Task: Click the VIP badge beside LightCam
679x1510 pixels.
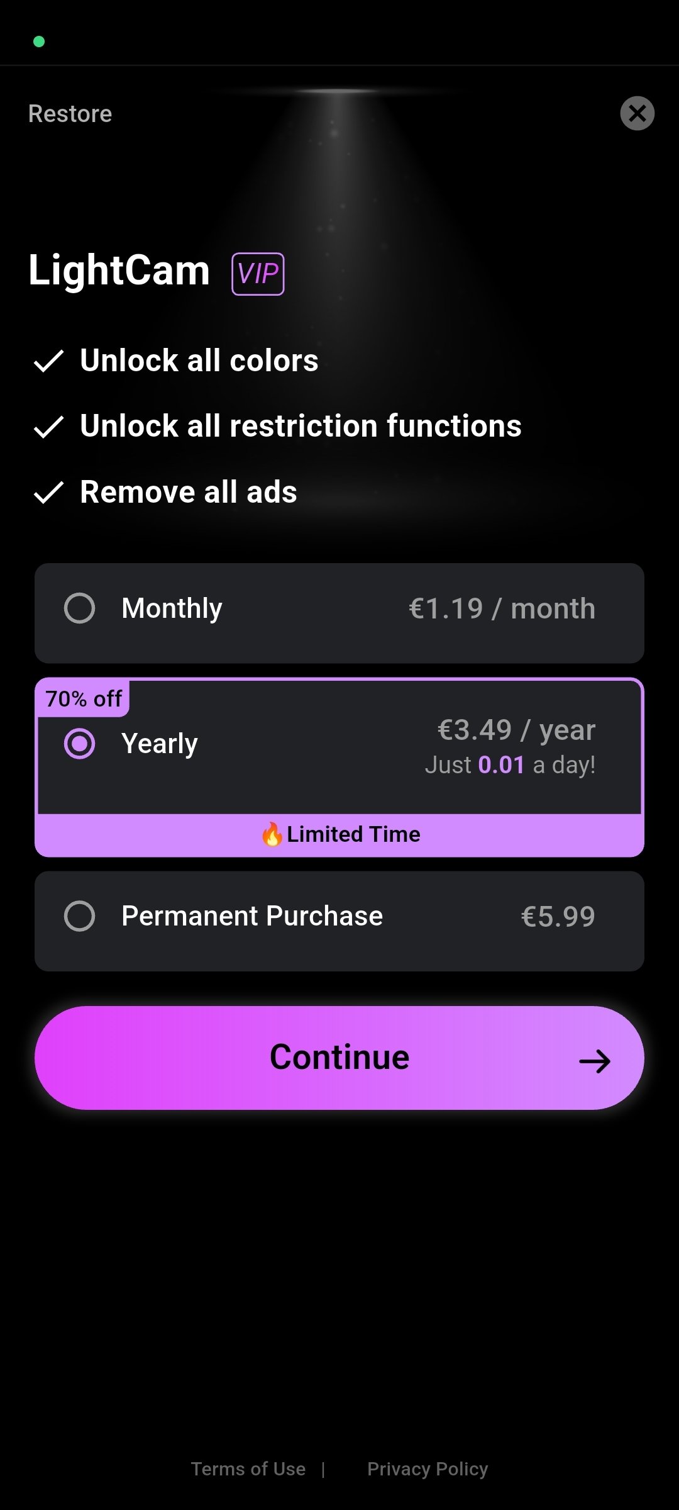Action: [258, 274]
